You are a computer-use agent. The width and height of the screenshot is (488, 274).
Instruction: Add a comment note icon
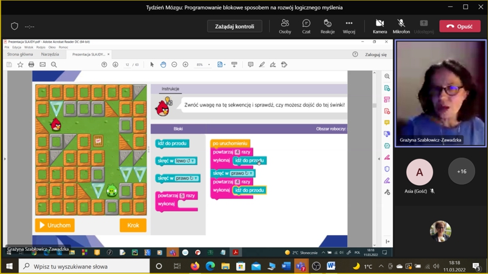pos(251,65)
